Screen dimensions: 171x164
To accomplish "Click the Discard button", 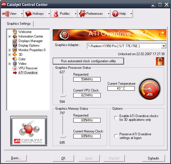I will (114, 158).
